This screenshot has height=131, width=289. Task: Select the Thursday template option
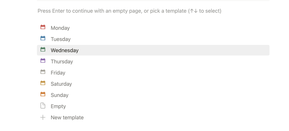point(62,62)
